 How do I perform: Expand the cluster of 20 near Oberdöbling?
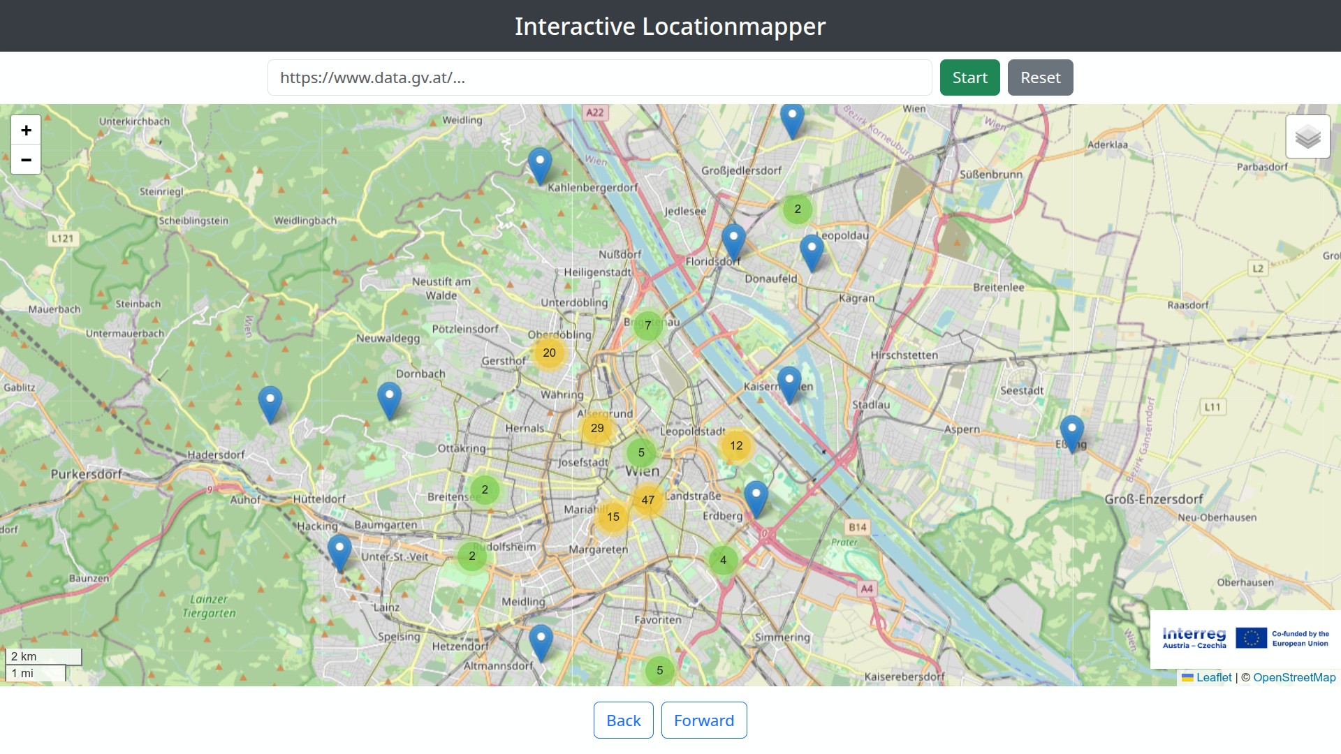coord(550,353)
